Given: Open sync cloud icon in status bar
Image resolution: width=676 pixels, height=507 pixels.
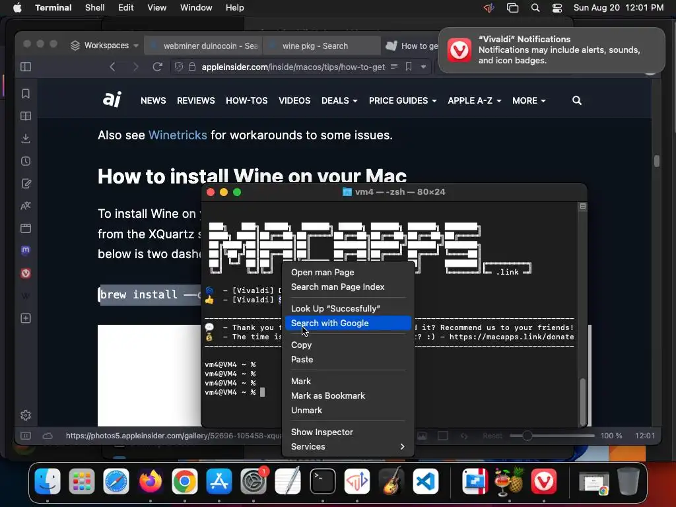Looking at the screenshot, I should click(x=48, y=436).
